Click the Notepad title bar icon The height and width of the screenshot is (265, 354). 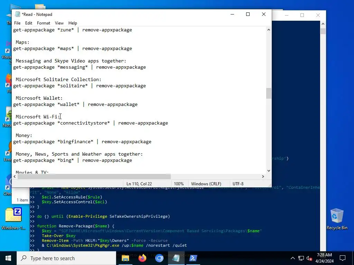tap(17, 14)
